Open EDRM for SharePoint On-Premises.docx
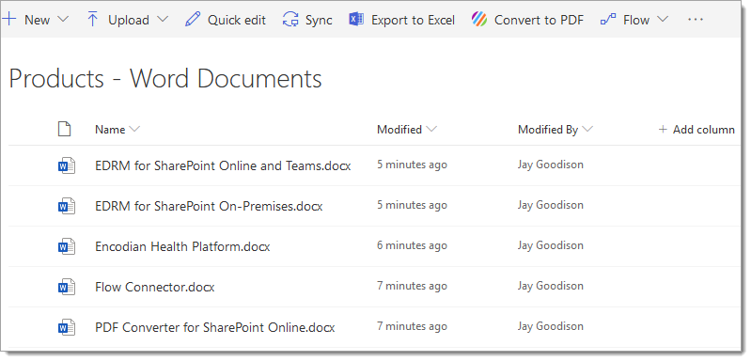The width and height of the screenshot is (751, 361). [209, 207]
